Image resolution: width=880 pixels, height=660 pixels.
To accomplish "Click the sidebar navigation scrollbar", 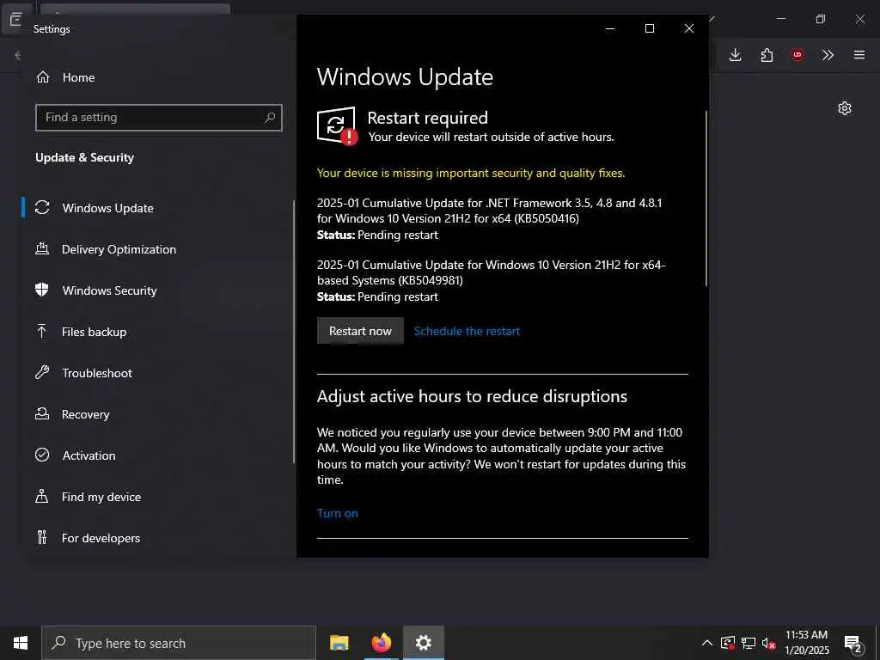I will click(x=294, y=332).
